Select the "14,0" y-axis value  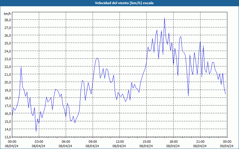tap(8, 129)
